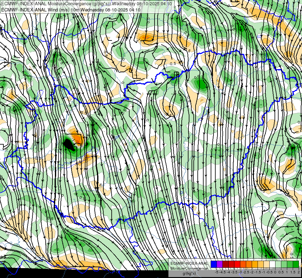This screenshot has width=302, height=278.
Task: Click the legend label ECMWF-INDEX-ANAL
Action: pos(189,263)
